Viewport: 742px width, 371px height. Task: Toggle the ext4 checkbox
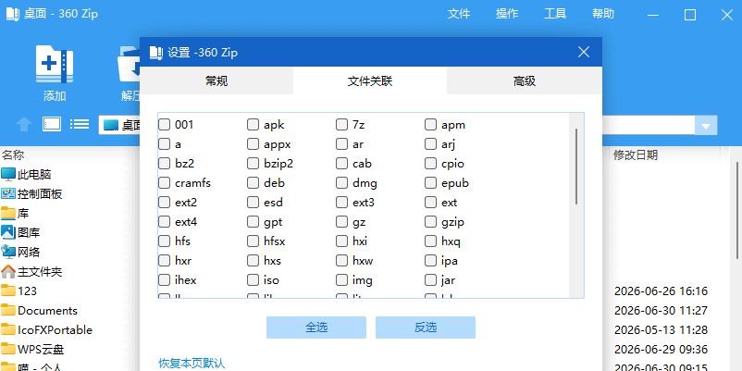pyautogui.click(x=164, y=222)
